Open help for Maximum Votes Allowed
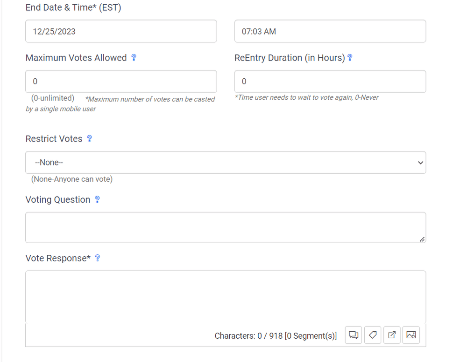 [134, 58]
